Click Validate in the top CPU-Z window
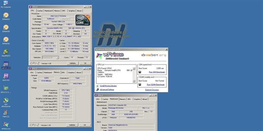This screenshot has width=263, height=131. 73,63
